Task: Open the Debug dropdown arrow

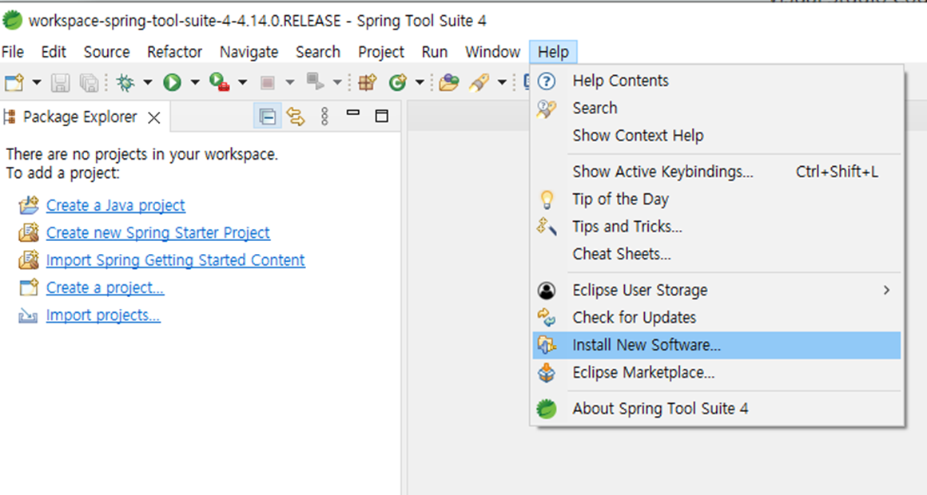Action: [147, 82]
